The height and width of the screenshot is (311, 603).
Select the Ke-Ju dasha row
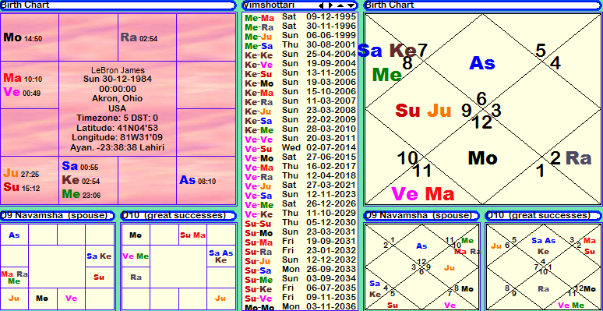pyautogui.click(x=301, y=111)
